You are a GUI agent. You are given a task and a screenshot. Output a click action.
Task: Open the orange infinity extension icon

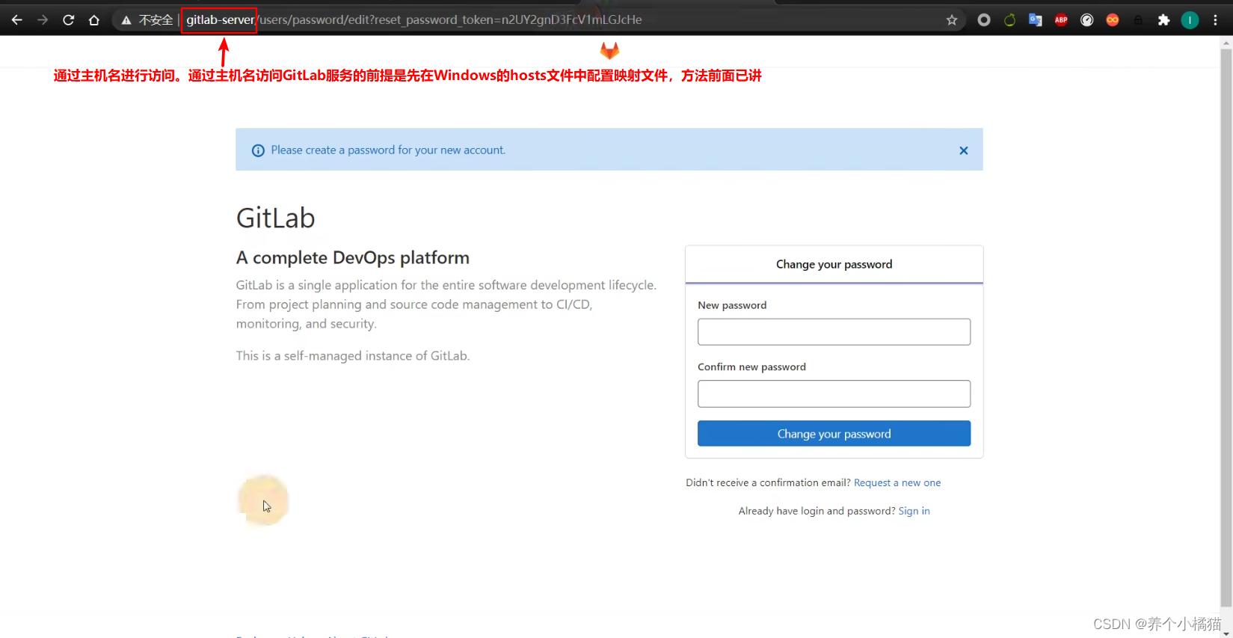[x=1113, y=20]
